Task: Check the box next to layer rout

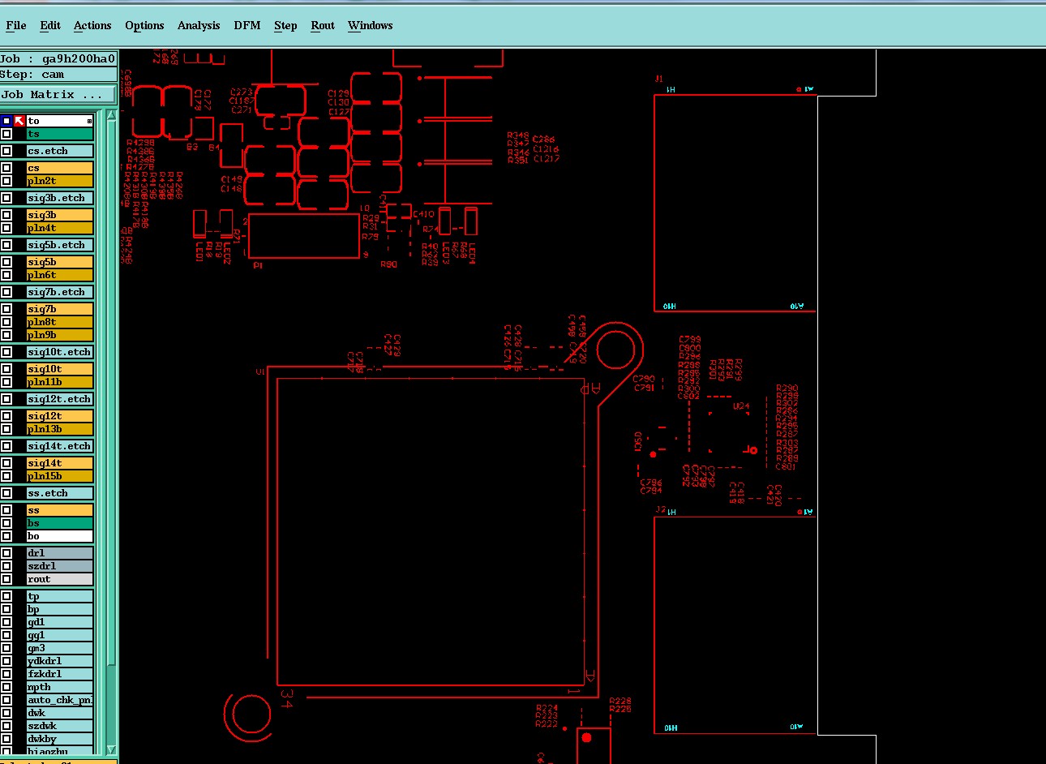Action: tap(6, 579)
